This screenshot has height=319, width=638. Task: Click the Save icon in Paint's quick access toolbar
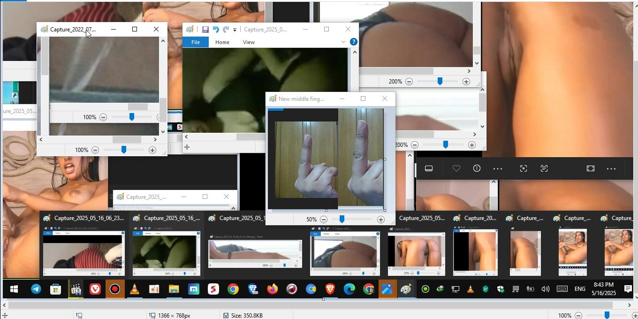point(205,30)
